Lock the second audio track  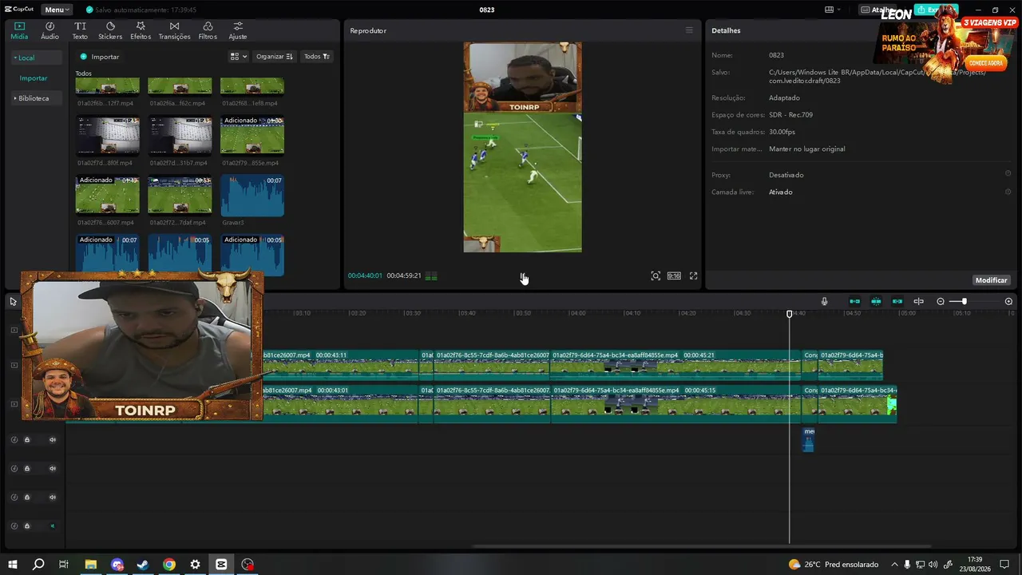point(26,468)
